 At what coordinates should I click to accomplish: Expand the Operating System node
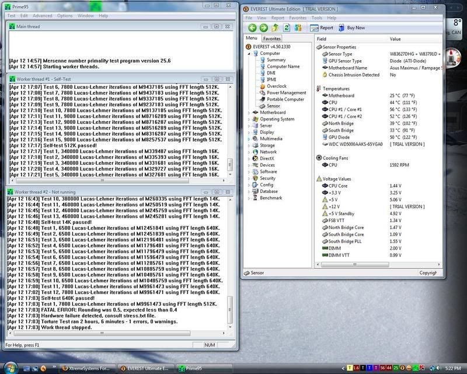(249, 119)
